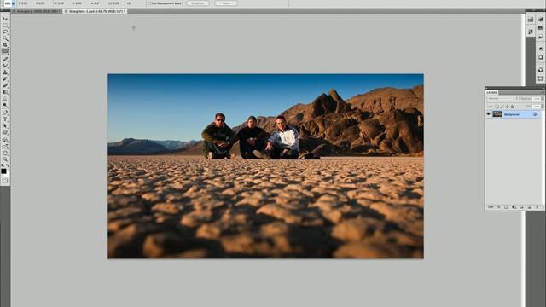Click the Straighten button in options bar
The image size is (546, 307).
click(198, 3)
